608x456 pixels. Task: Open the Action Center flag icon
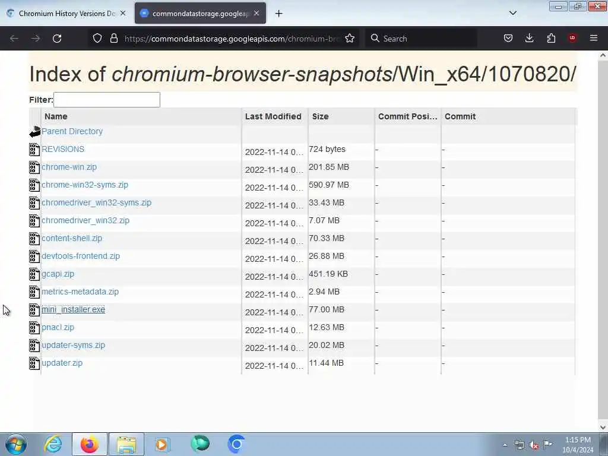click(x=547, y=444)
